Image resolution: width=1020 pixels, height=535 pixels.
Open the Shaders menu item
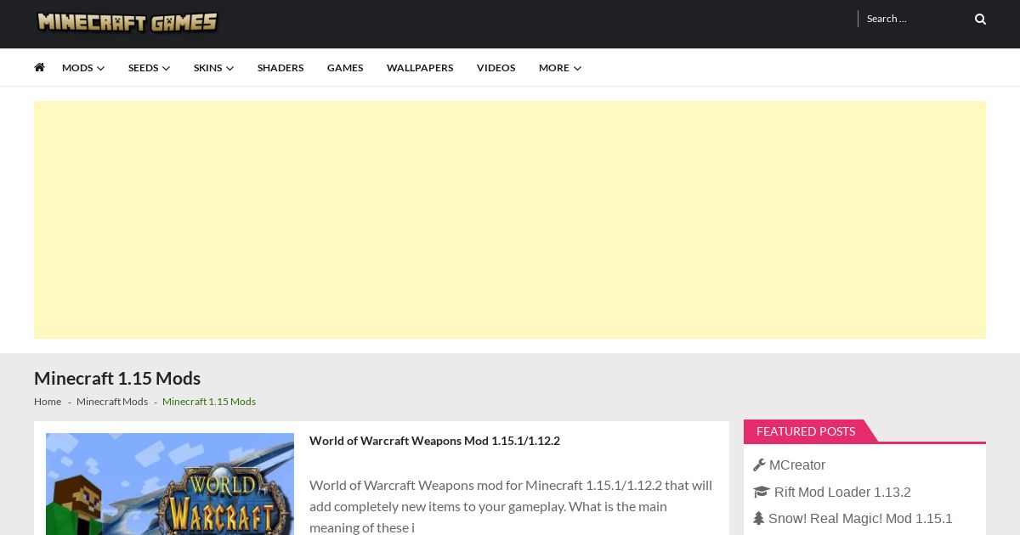(280, 68)
